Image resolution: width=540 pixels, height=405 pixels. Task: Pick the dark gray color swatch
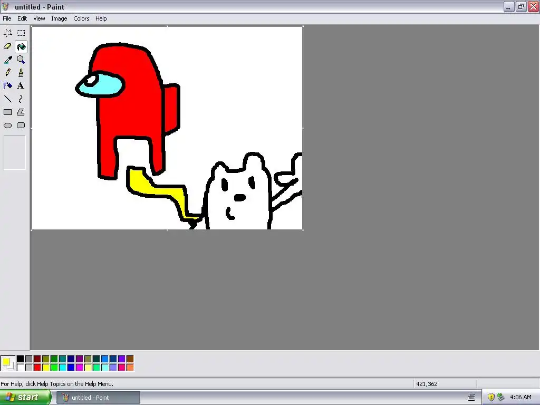tap(28, 359)
